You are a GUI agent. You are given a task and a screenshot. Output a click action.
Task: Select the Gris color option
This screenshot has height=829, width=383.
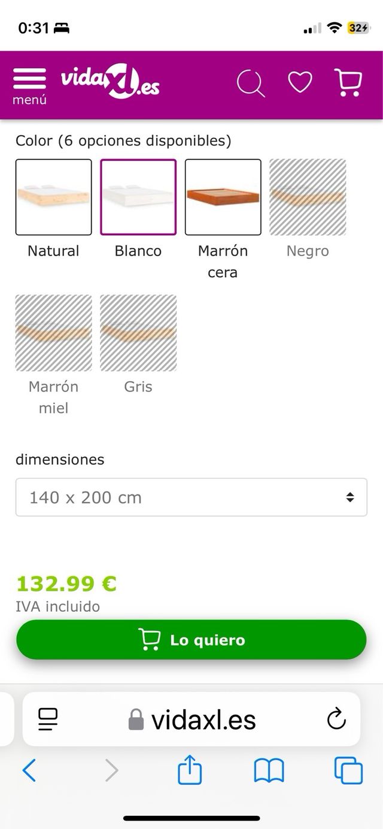138,332
